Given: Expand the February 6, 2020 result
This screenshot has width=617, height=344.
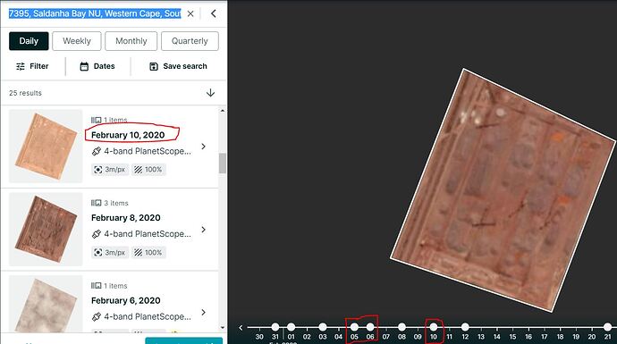Looking at the screenshot, I should tap(204, 312).
